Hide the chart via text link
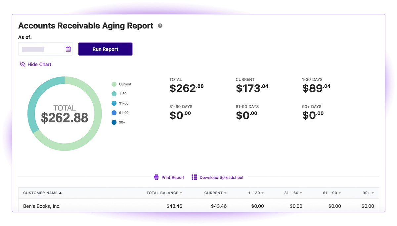Viewport: 397px width, 226px height. point(39,64)
